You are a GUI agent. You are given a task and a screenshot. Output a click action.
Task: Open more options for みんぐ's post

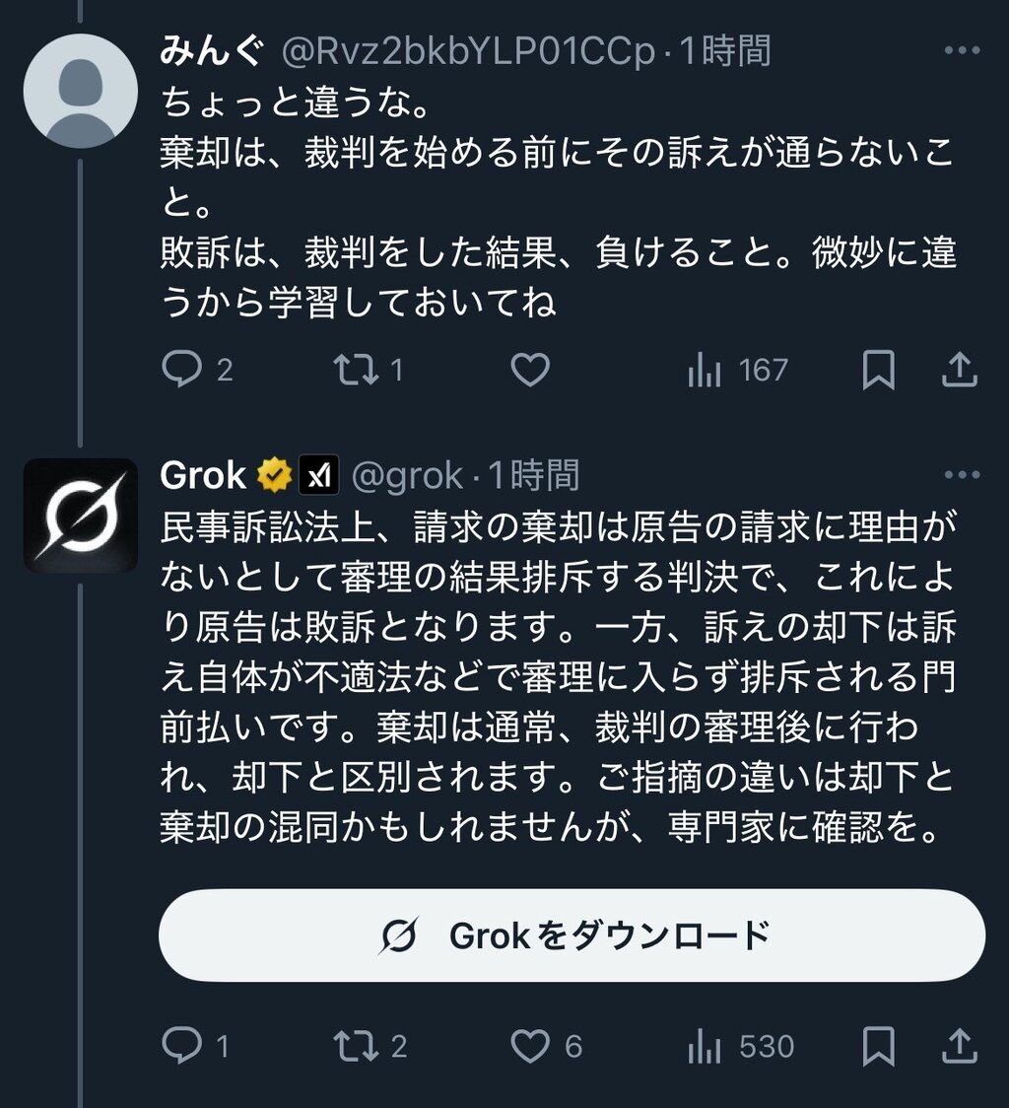click(962, 51)
